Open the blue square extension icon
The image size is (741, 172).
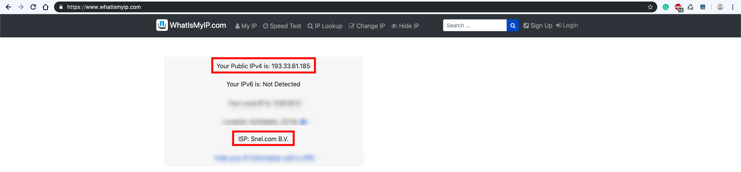pyautogui.click(x=703, y=7)
